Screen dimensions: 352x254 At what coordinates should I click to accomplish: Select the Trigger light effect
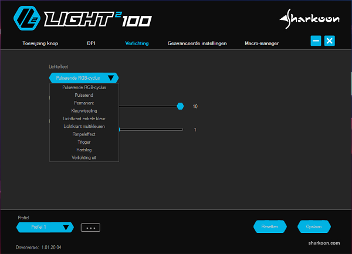[84, 142]
